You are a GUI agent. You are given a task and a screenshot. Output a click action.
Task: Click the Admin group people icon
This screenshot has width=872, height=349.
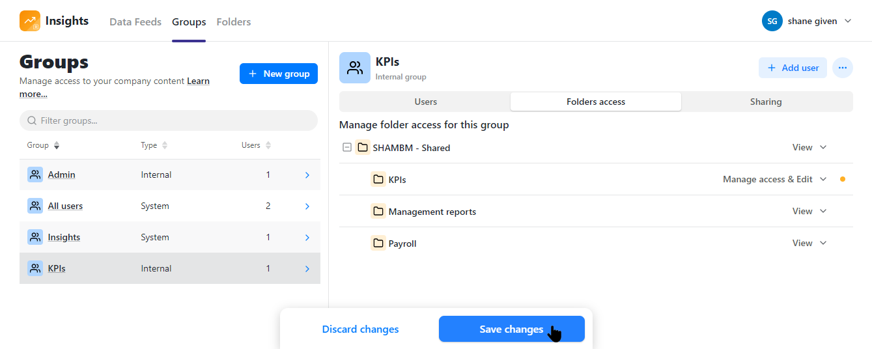[x=35, y=174]
